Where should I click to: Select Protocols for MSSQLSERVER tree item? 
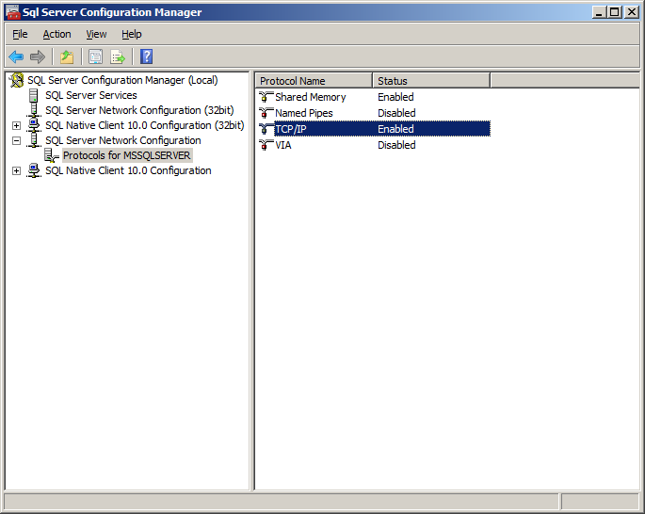[127, 155]
